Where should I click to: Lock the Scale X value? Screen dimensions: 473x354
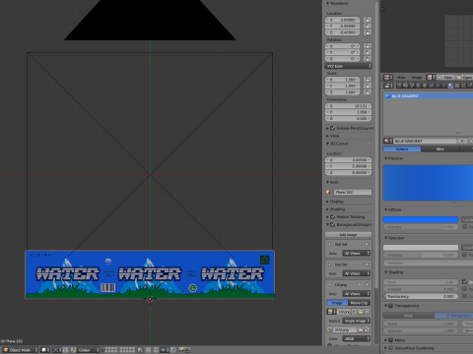368,80
